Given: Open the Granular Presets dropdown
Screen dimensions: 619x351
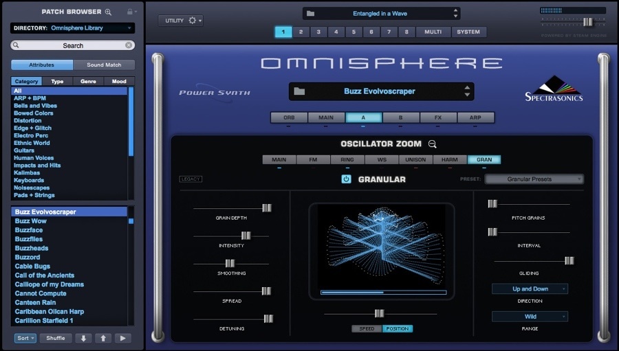Looking at the screenshot, I should click(x=534, y=179).
